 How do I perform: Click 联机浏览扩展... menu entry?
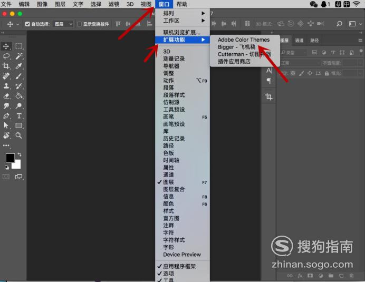(182, 32)
